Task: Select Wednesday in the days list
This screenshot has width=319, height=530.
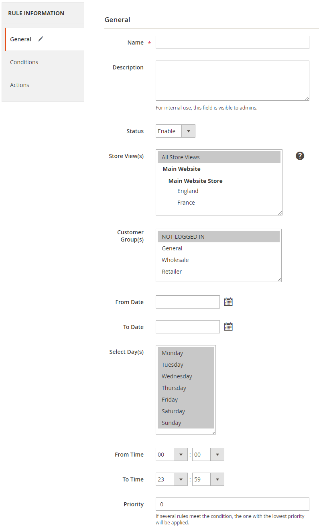Action: [177, 376]
